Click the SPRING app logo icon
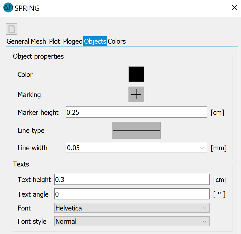Viewport: 241px width, 234px height. pyautogui.click(x=8, y=7)
